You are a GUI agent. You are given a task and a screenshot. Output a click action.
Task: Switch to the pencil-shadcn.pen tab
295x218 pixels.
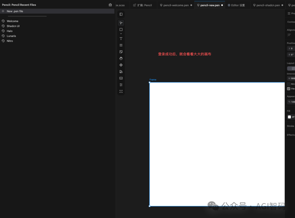coord(268,5)
